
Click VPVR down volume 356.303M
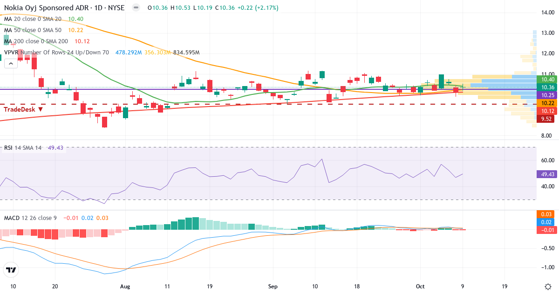[x=157, y=53]
